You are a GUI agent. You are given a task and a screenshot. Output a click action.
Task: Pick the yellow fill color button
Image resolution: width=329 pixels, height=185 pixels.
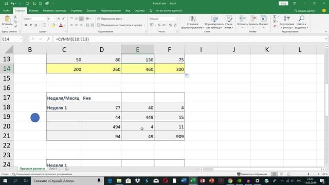pos(53,25)
